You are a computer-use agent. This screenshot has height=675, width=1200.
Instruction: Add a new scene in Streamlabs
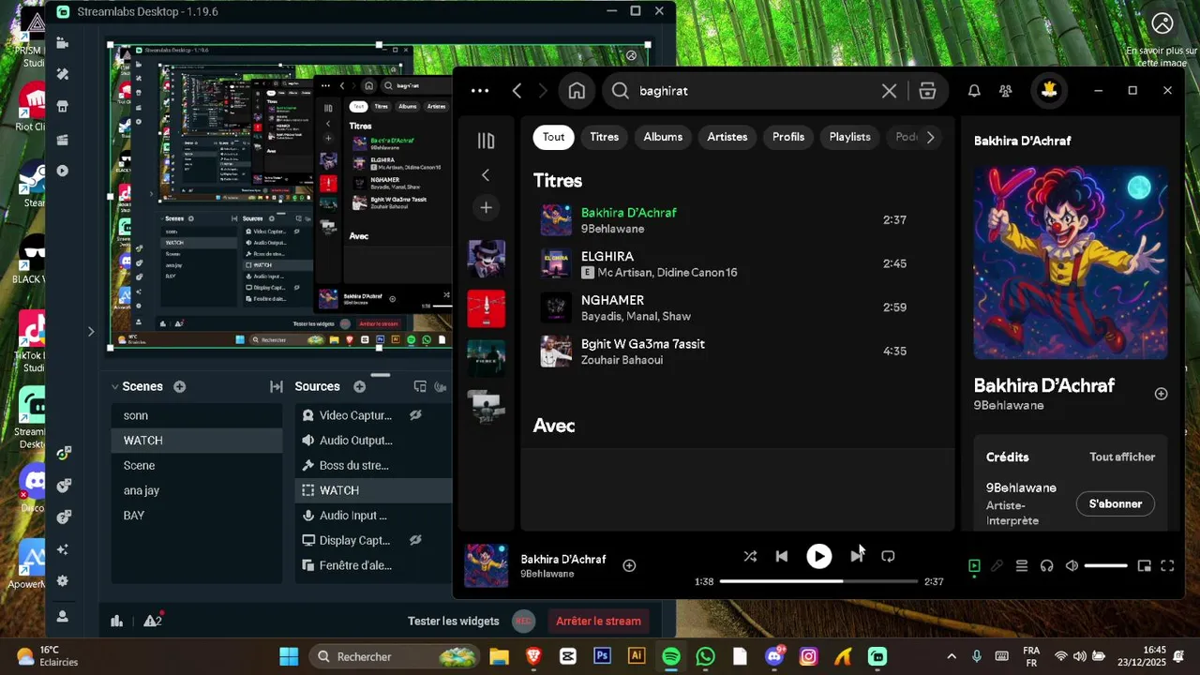[179, 386]
